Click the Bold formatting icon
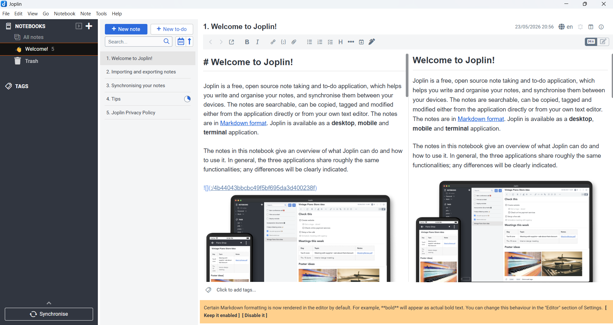 tap(247, 42)
